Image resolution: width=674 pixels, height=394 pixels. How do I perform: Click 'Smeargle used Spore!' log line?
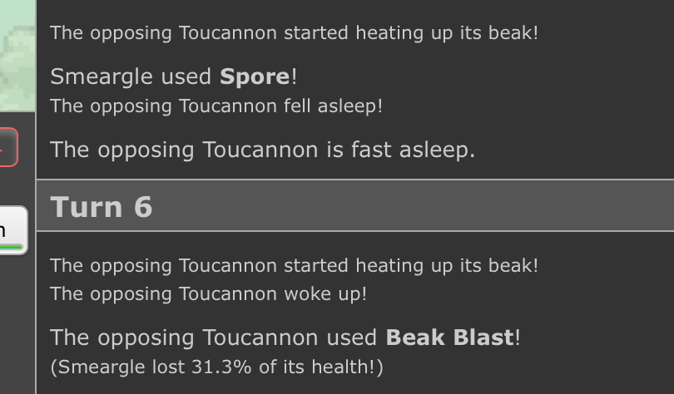[x=174, y=76]
